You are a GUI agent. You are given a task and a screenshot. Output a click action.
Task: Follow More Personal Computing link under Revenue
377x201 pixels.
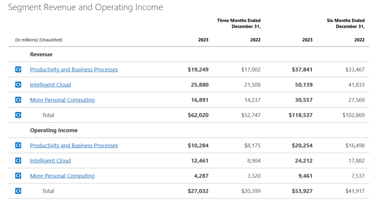point(62,100)
